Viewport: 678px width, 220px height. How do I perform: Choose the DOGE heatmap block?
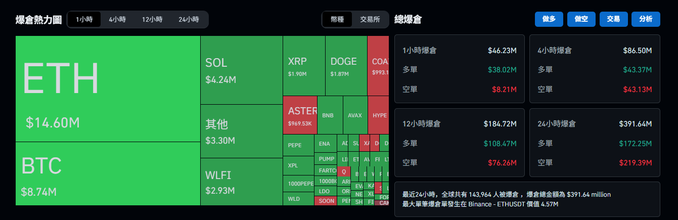[346, 66]
